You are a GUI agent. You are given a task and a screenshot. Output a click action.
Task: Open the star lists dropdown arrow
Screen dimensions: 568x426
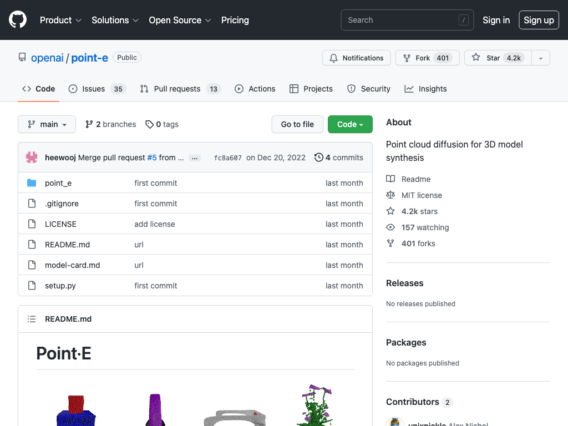[x=541, y=58]
